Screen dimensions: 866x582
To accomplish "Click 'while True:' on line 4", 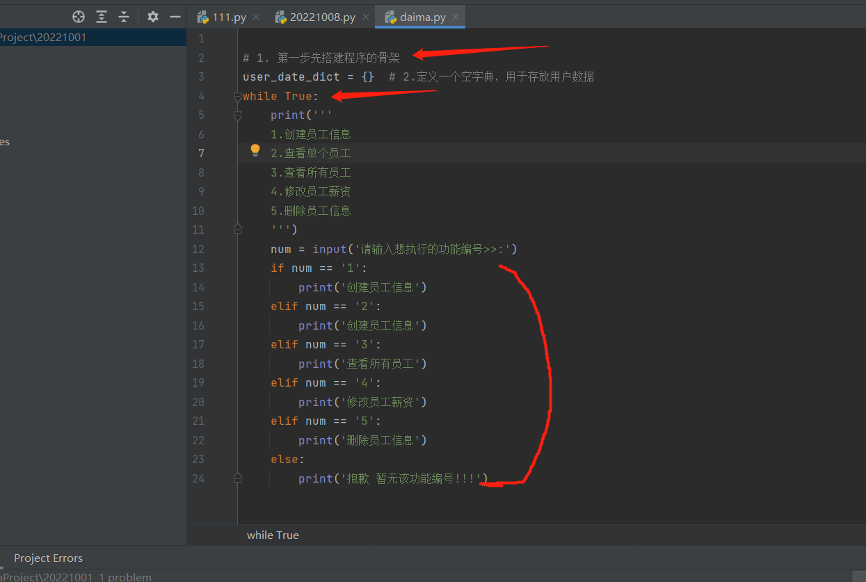I will coord(280,96).
